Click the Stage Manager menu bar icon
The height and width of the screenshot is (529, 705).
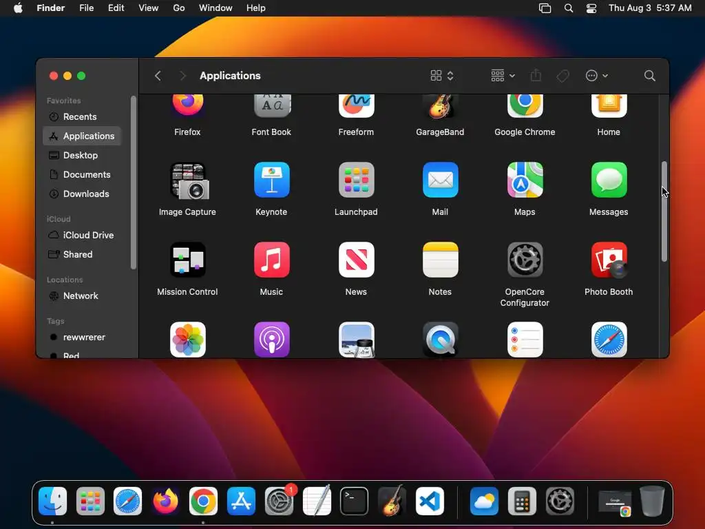click(545, 8)
